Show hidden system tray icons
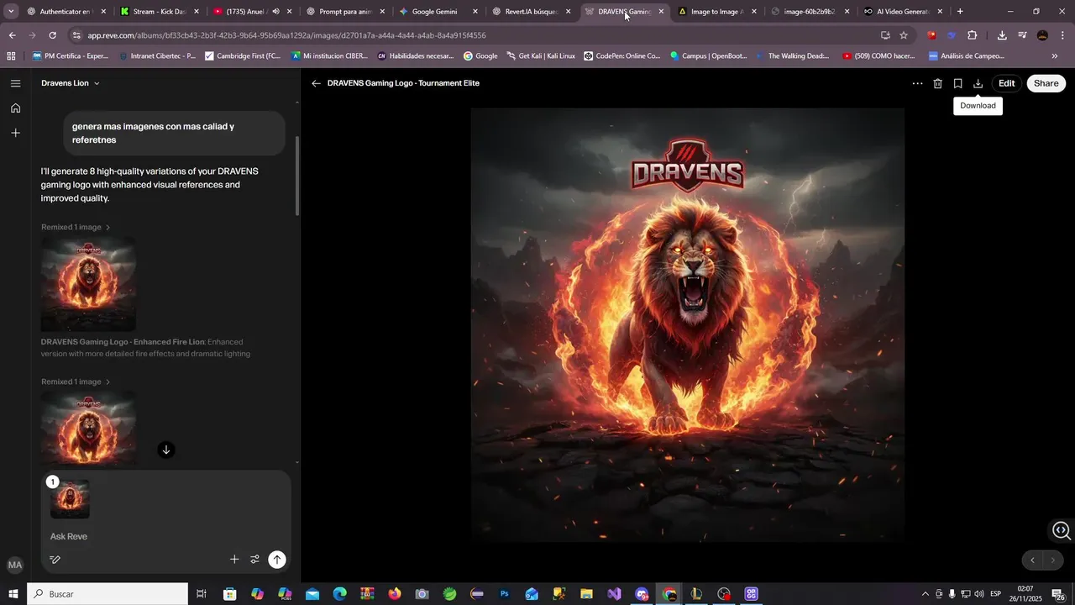1075x605 pixels. coord(926,594)
